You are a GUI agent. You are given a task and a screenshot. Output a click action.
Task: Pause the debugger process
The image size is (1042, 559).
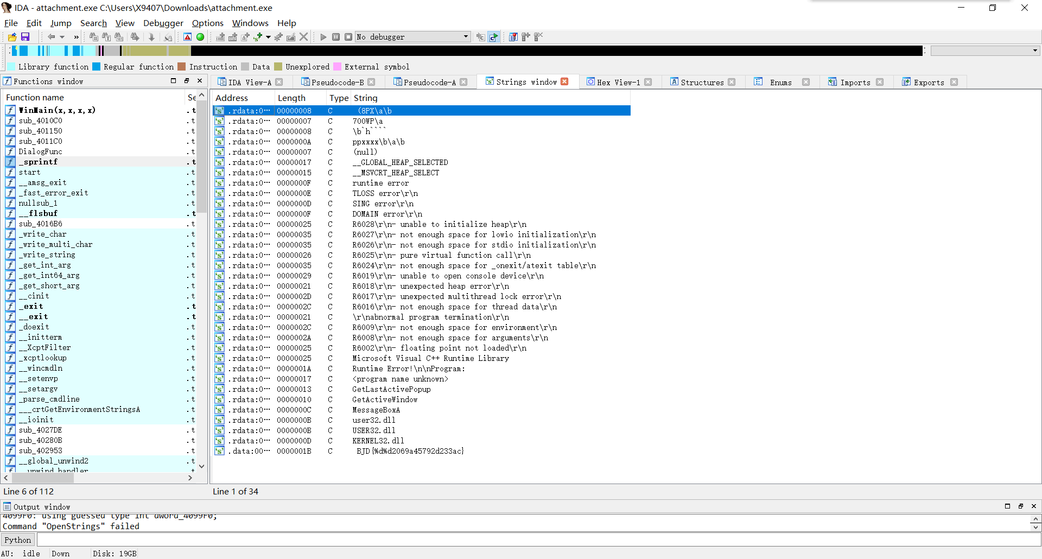pyautogui.click(x=336, y=37)
